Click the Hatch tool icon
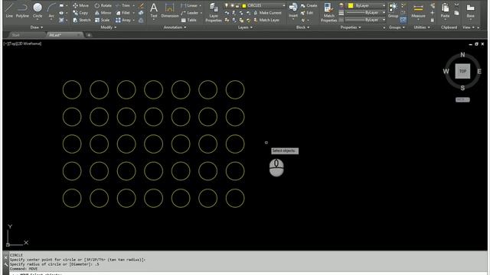The width and height of the screenshot is (490, 275). tap(61, 20)
